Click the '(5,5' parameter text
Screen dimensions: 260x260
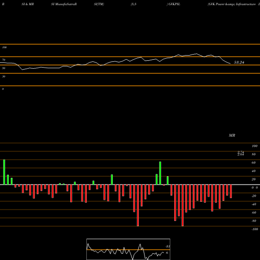pos(134,4)
